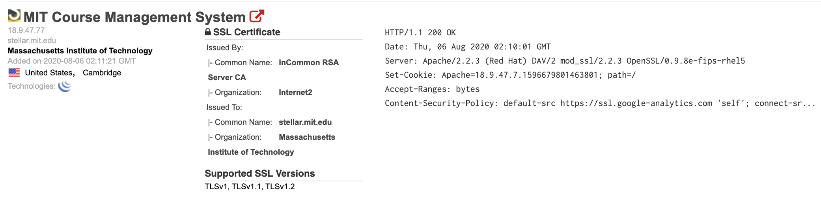
Task: Click issued-to common name stellar.mit.edu
Action: pyautogui.click(x=305, y=122)
